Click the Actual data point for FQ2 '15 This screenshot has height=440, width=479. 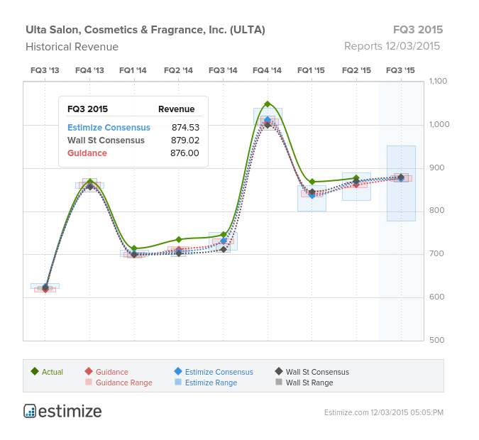356,177
